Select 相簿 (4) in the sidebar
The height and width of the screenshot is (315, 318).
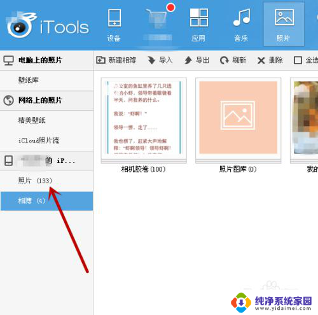pos(46,201)
